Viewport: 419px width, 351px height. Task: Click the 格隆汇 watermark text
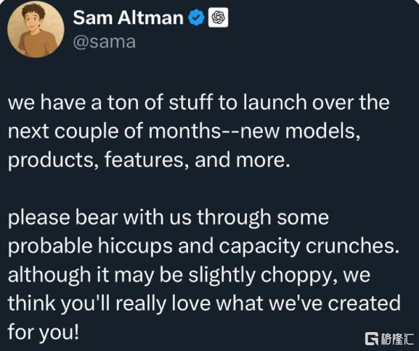pos(397,339)
